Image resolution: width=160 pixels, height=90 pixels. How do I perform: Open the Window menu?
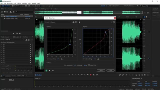tap(34, 3)
